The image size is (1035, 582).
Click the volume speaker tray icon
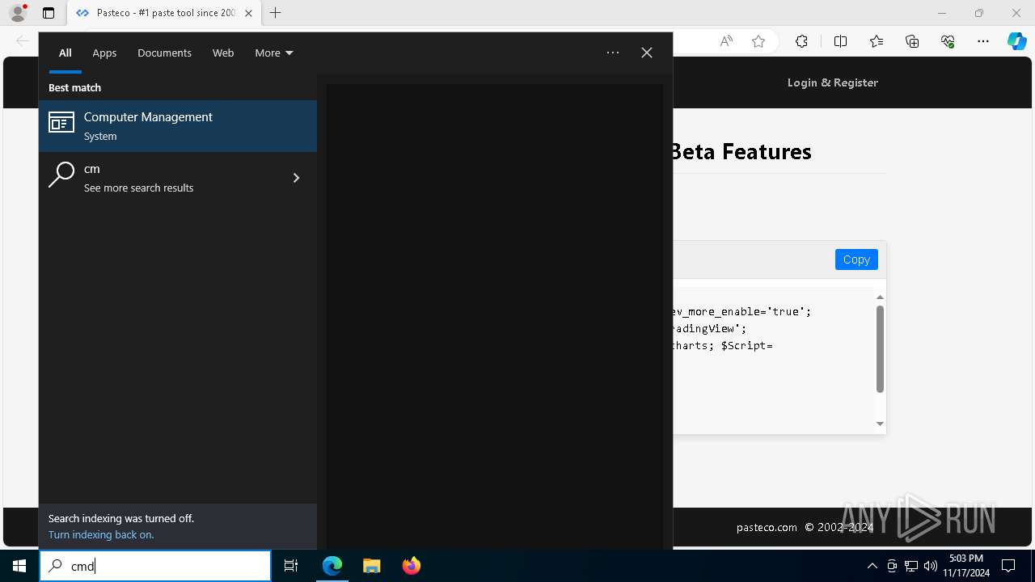tap(931, 566)
